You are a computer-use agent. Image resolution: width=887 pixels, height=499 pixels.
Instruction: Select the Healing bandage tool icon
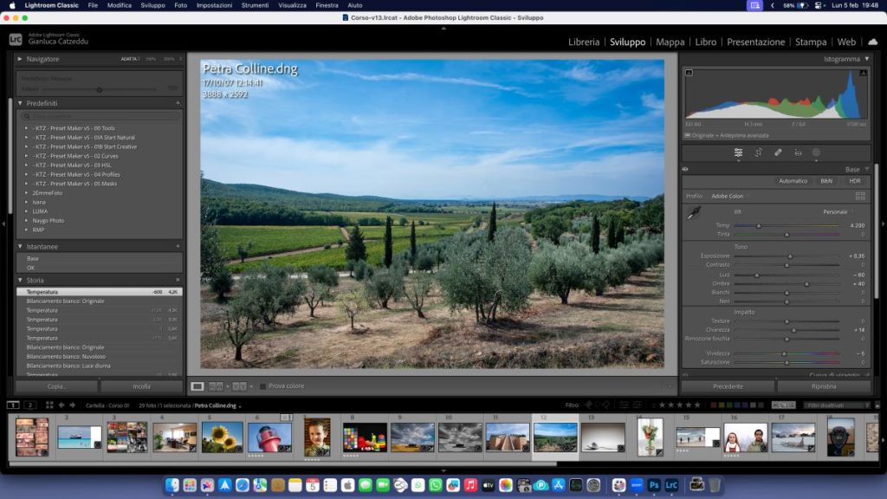[778, 152]
